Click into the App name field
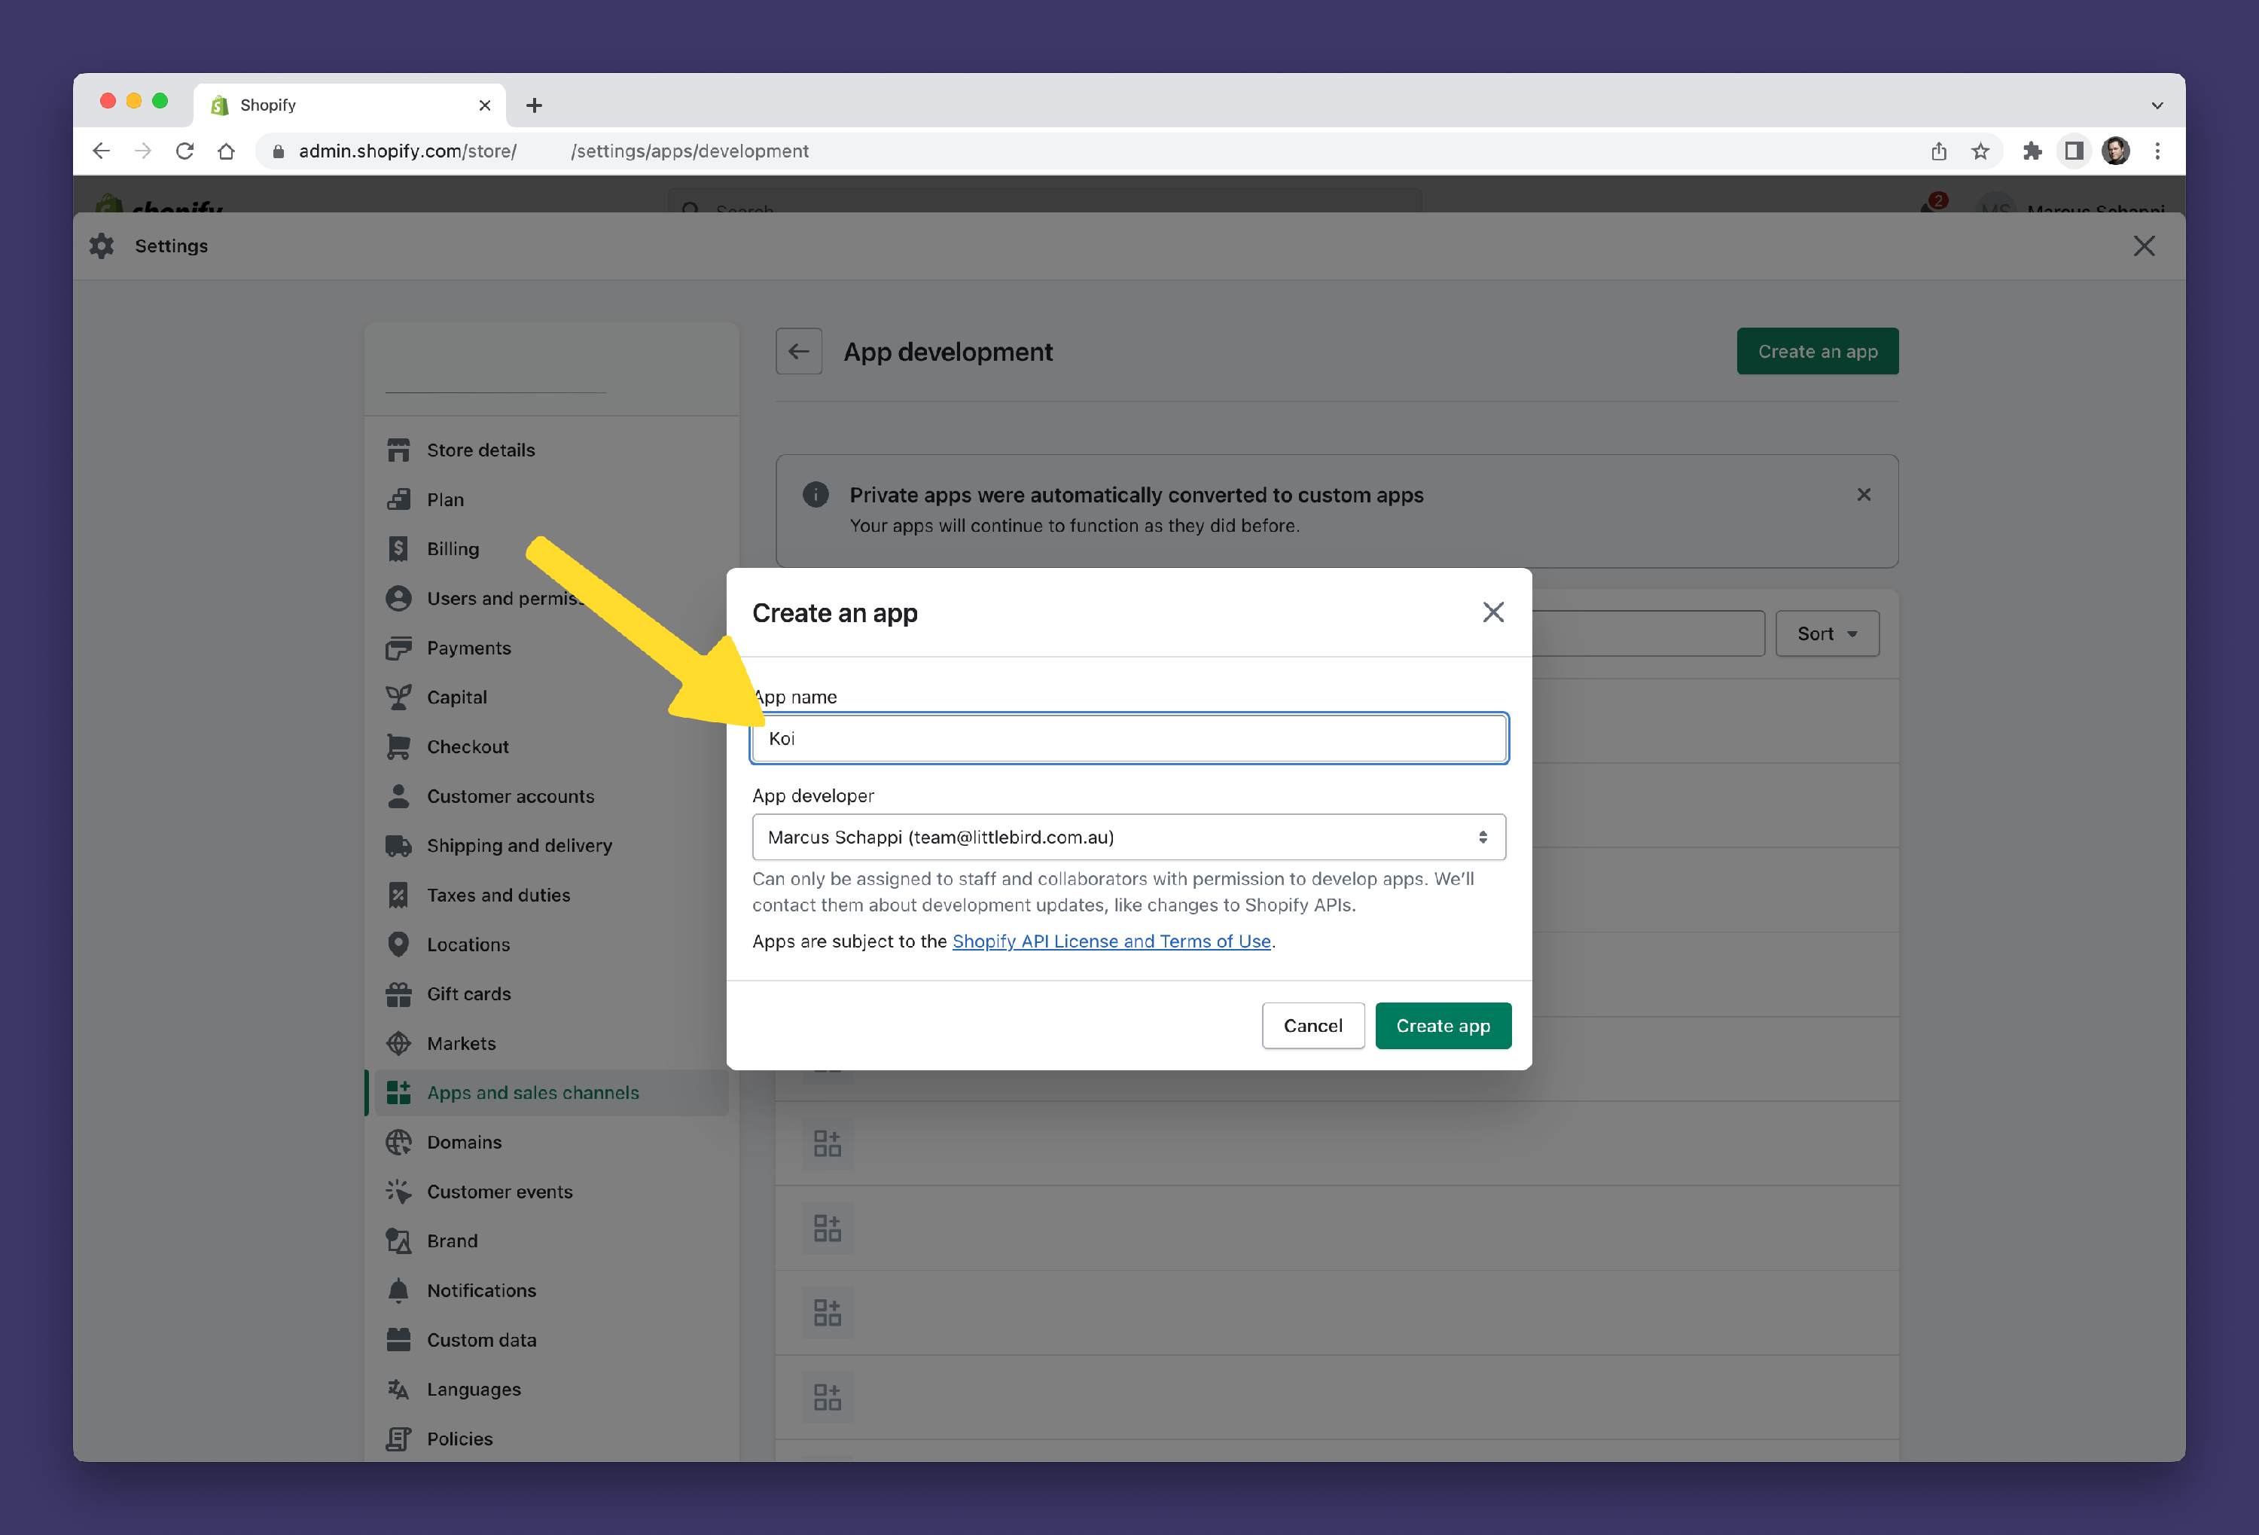 point(1129,739)
